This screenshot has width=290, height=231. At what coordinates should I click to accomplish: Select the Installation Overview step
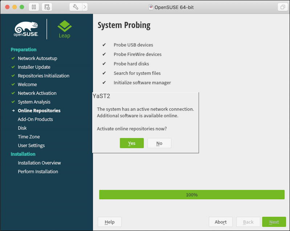coord(39,163)
